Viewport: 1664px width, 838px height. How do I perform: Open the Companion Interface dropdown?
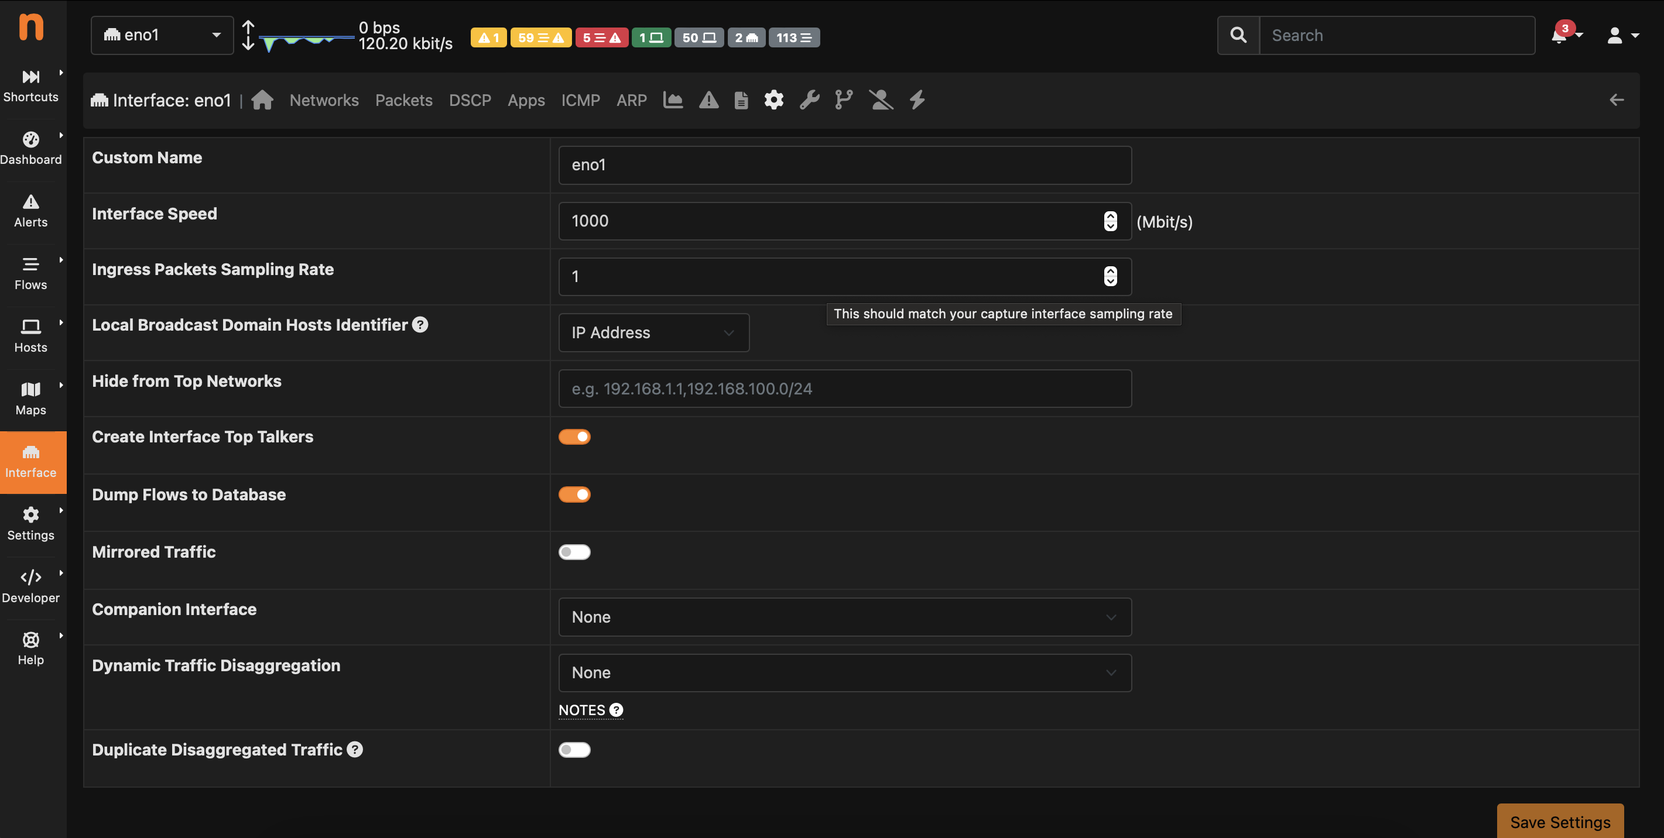(x=844, y=617)
